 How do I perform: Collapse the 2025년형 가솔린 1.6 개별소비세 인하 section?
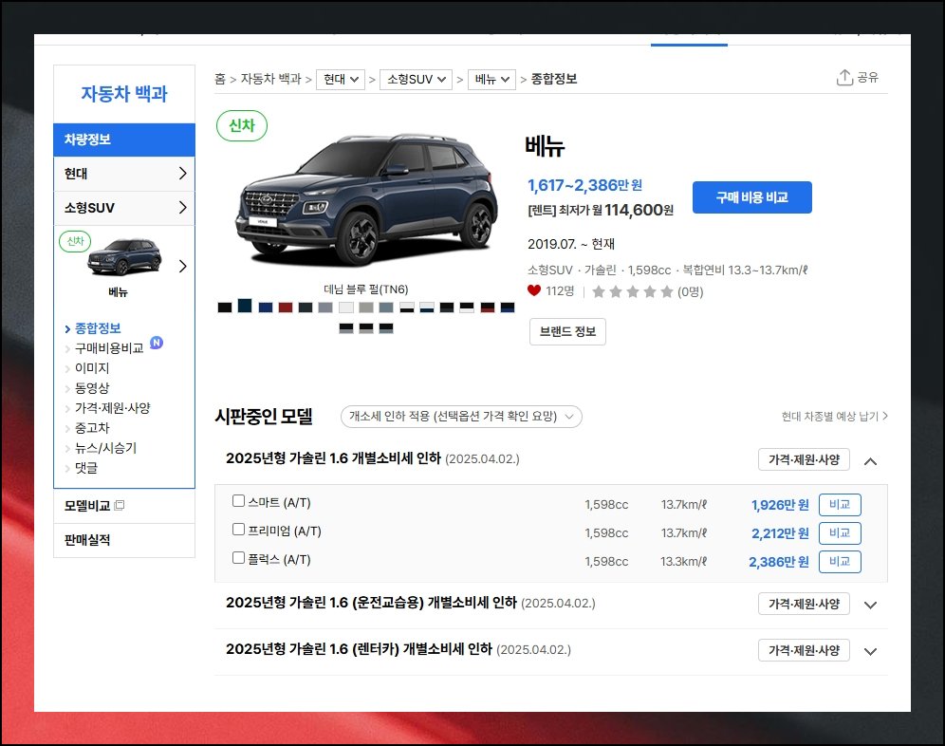pyautogui.click(x=870, y=461)
